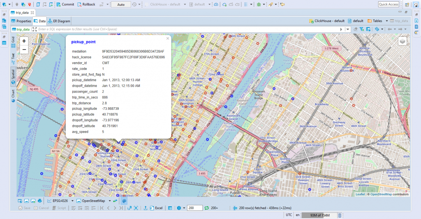Expand the dropdown arrow after Tables
Image resolution: width=421 pixels, height=219 pixels.
[386, 21]
